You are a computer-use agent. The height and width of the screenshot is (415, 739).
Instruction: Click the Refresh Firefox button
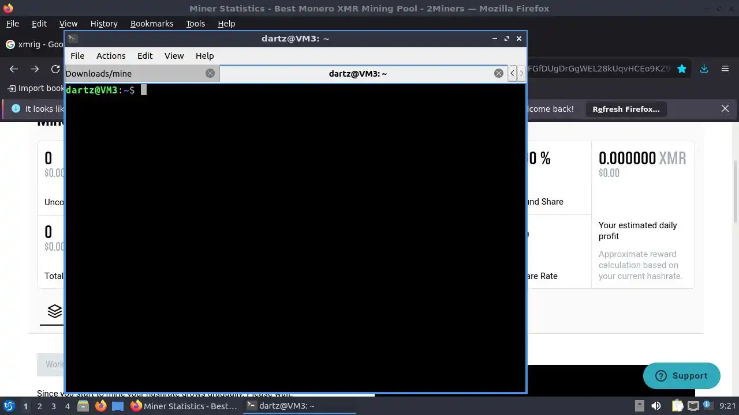click(x=626, y=109)
